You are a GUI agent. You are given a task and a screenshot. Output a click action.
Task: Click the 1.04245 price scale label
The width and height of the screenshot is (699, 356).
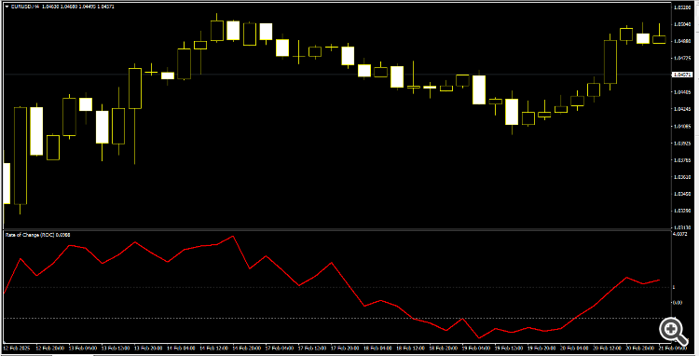pos(682,109)
